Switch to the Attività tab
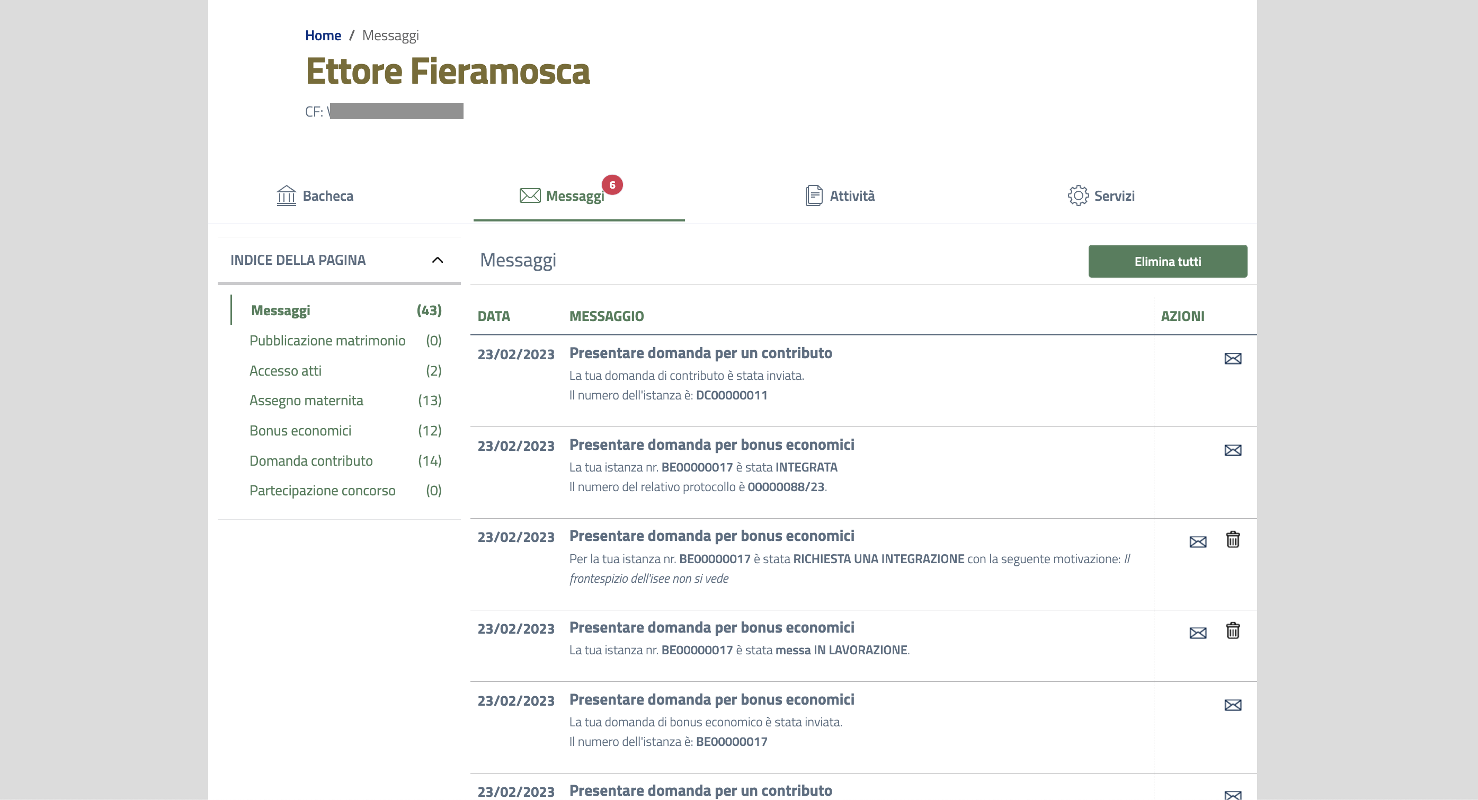 [840, 195]
